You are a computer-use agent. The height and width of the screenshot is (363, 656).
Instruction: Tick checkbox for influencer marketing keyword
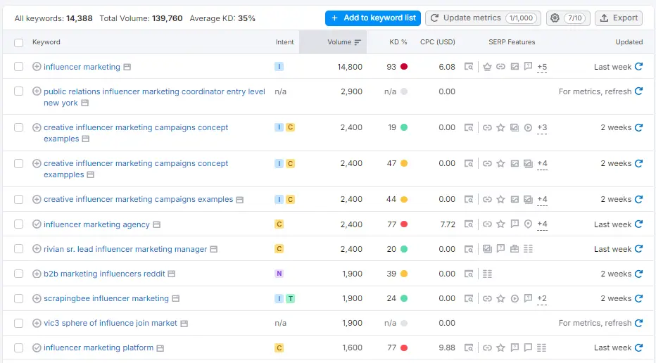coord(19,67)
